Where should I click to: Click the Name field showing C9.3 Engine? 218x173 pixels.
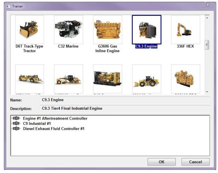pyautogui.click(x=125, y=100)
